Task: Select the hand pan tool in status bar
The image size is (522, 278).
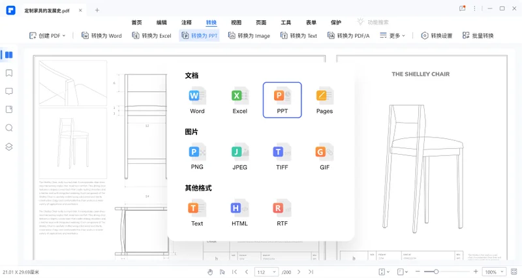Action: [x=210, y=272]
